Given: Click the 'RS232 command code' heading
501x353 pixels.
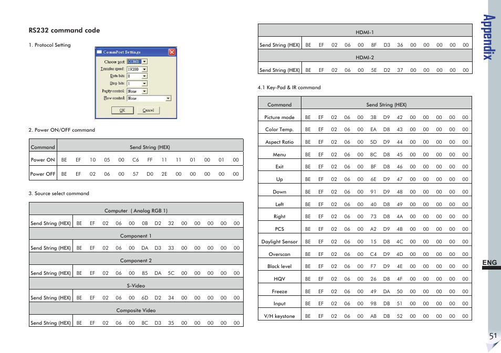Looking at the screenshot, I should (x=64, y=30).
